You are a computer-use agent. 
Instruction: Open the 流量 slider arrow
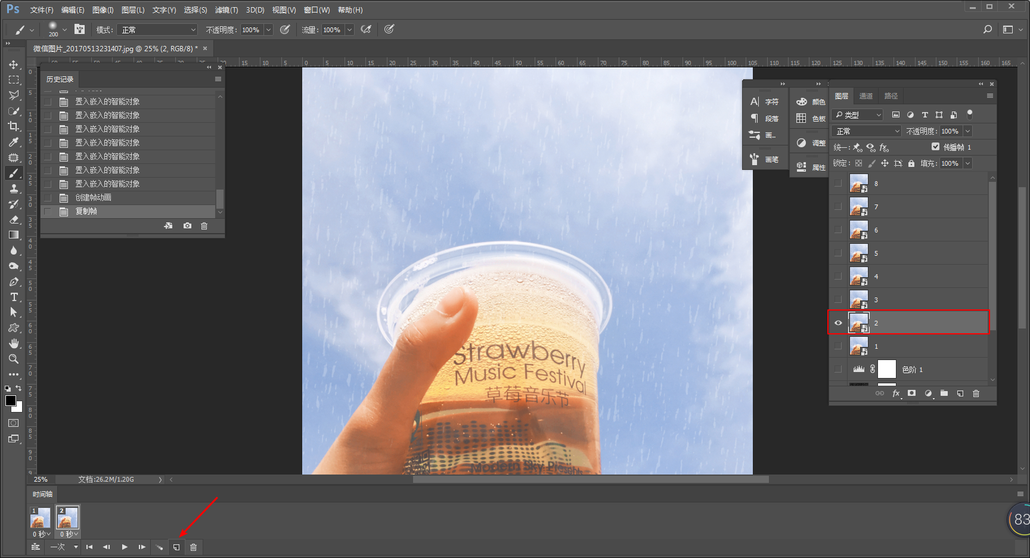point(349,30)
